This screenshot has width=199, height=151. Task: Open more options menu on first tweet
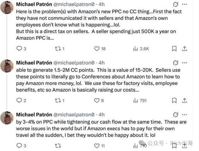184,4
